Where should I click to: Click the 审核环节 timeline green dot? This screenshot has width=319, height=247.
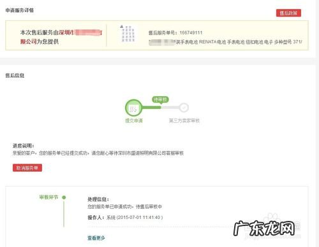(x=64, y=197)
